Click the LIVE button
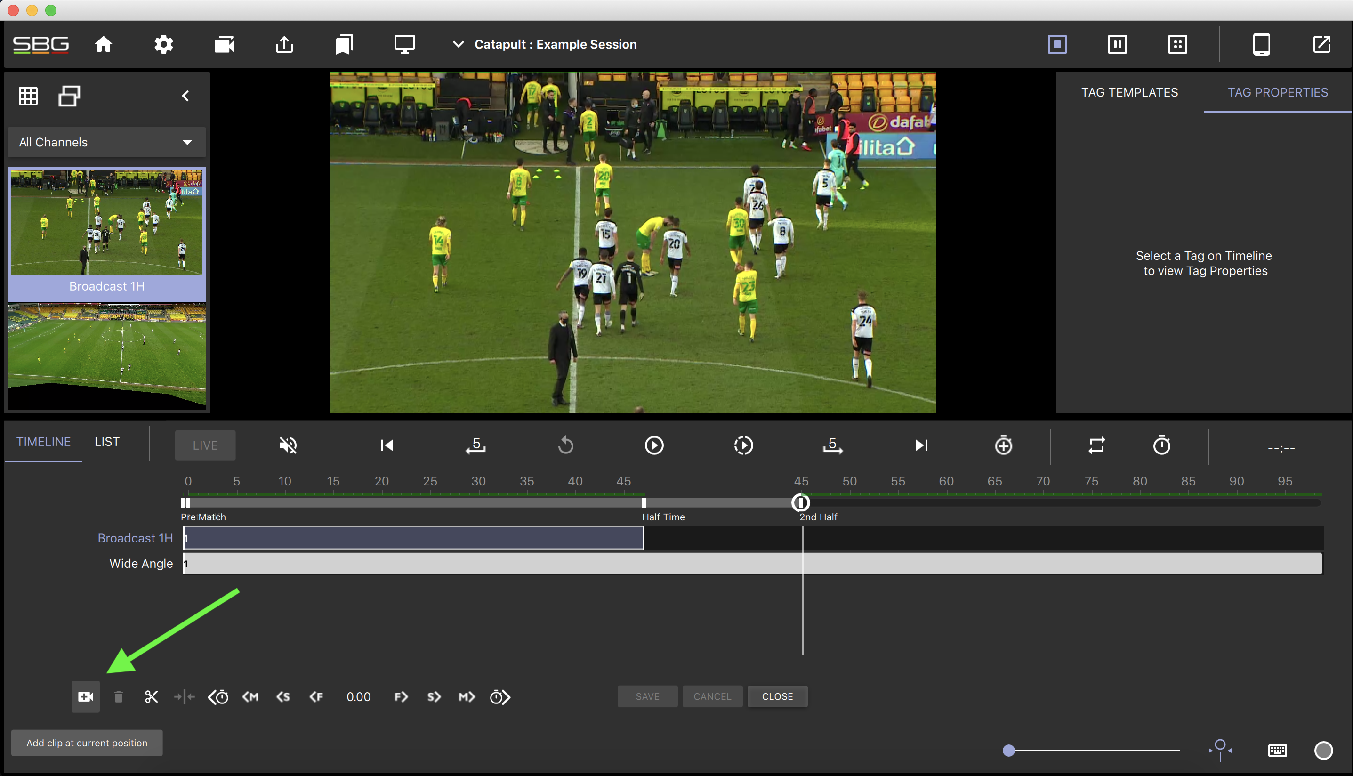The image size is (1353, 776). pyautogui.click(x=205, y=445)
